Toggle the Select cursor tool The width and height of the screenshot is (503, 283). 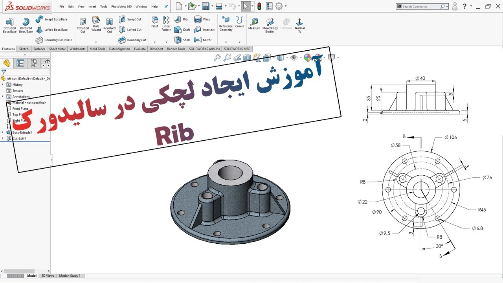pos(245,6)
